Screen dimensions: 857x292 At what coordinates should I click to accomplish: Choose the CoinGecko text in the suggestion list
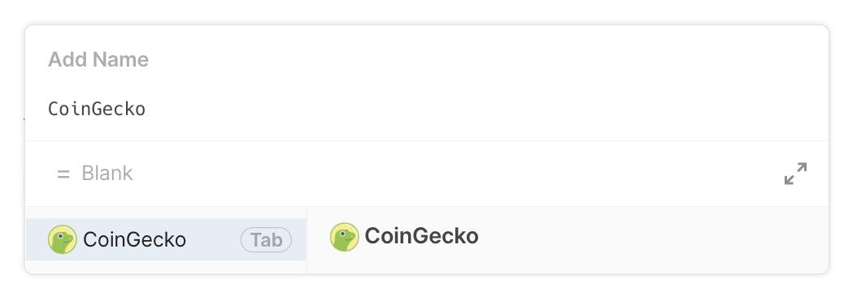pos(134,240)
